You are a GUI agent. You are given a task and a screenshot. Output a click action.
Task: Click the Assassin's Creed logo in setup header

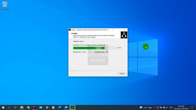124,35
